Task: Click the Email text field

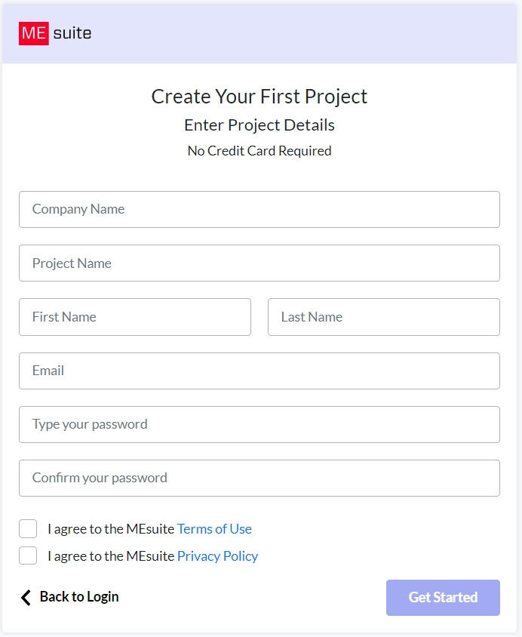Action: [259, 371]
